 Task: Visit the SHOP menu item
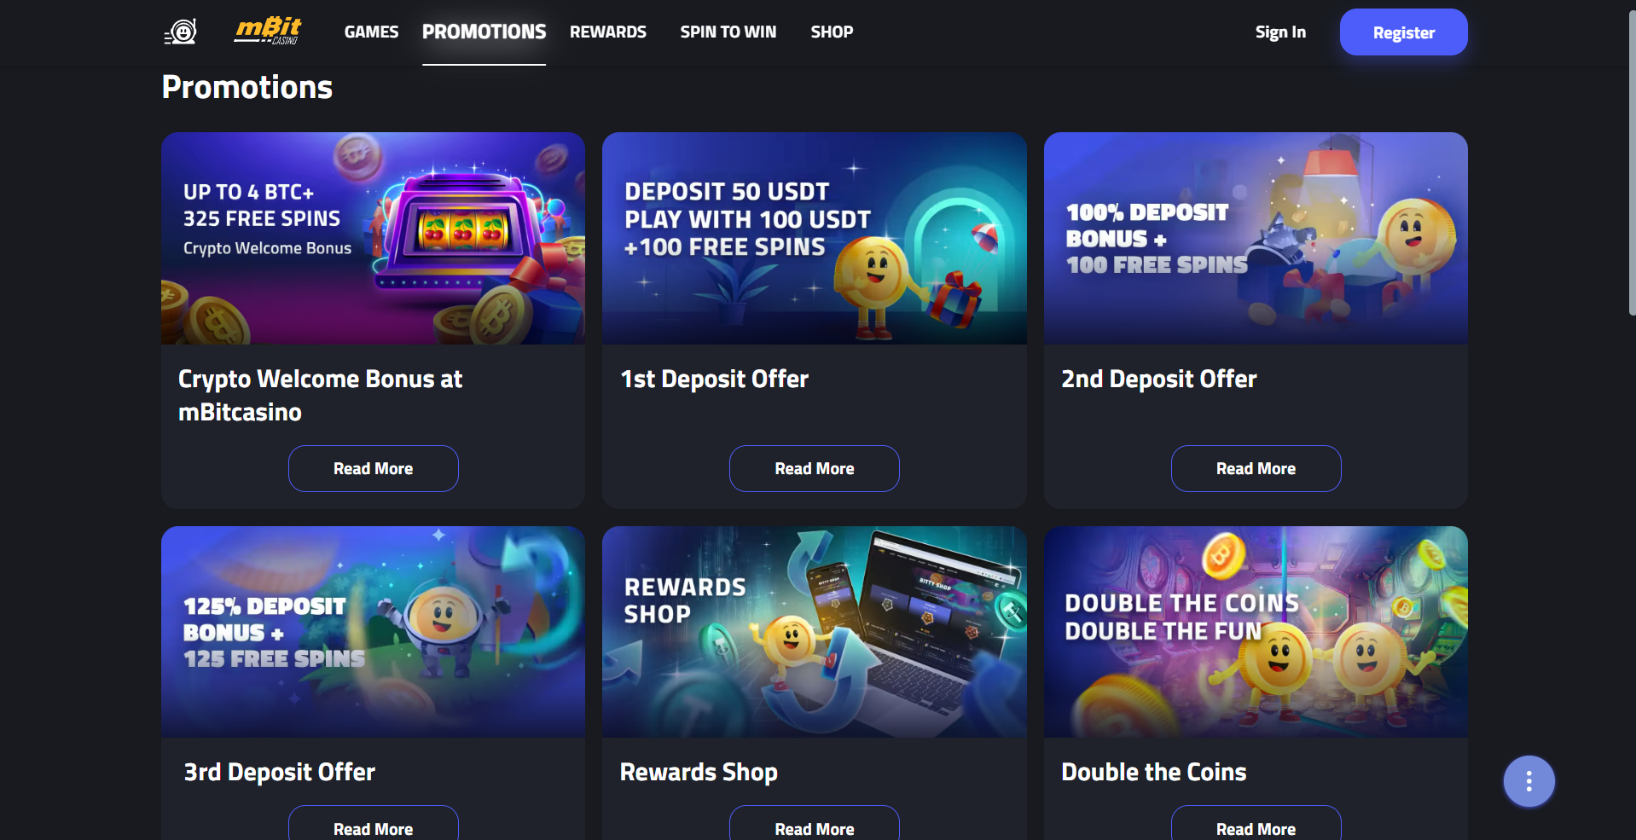point(832,32)
